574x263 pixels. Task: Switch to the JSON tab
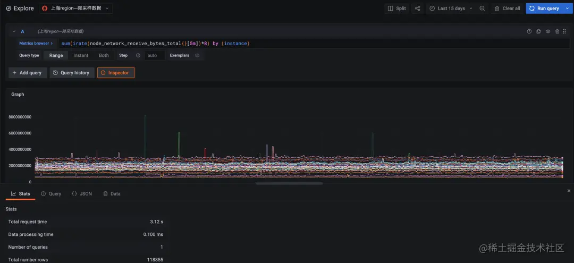tap(82, 194)
